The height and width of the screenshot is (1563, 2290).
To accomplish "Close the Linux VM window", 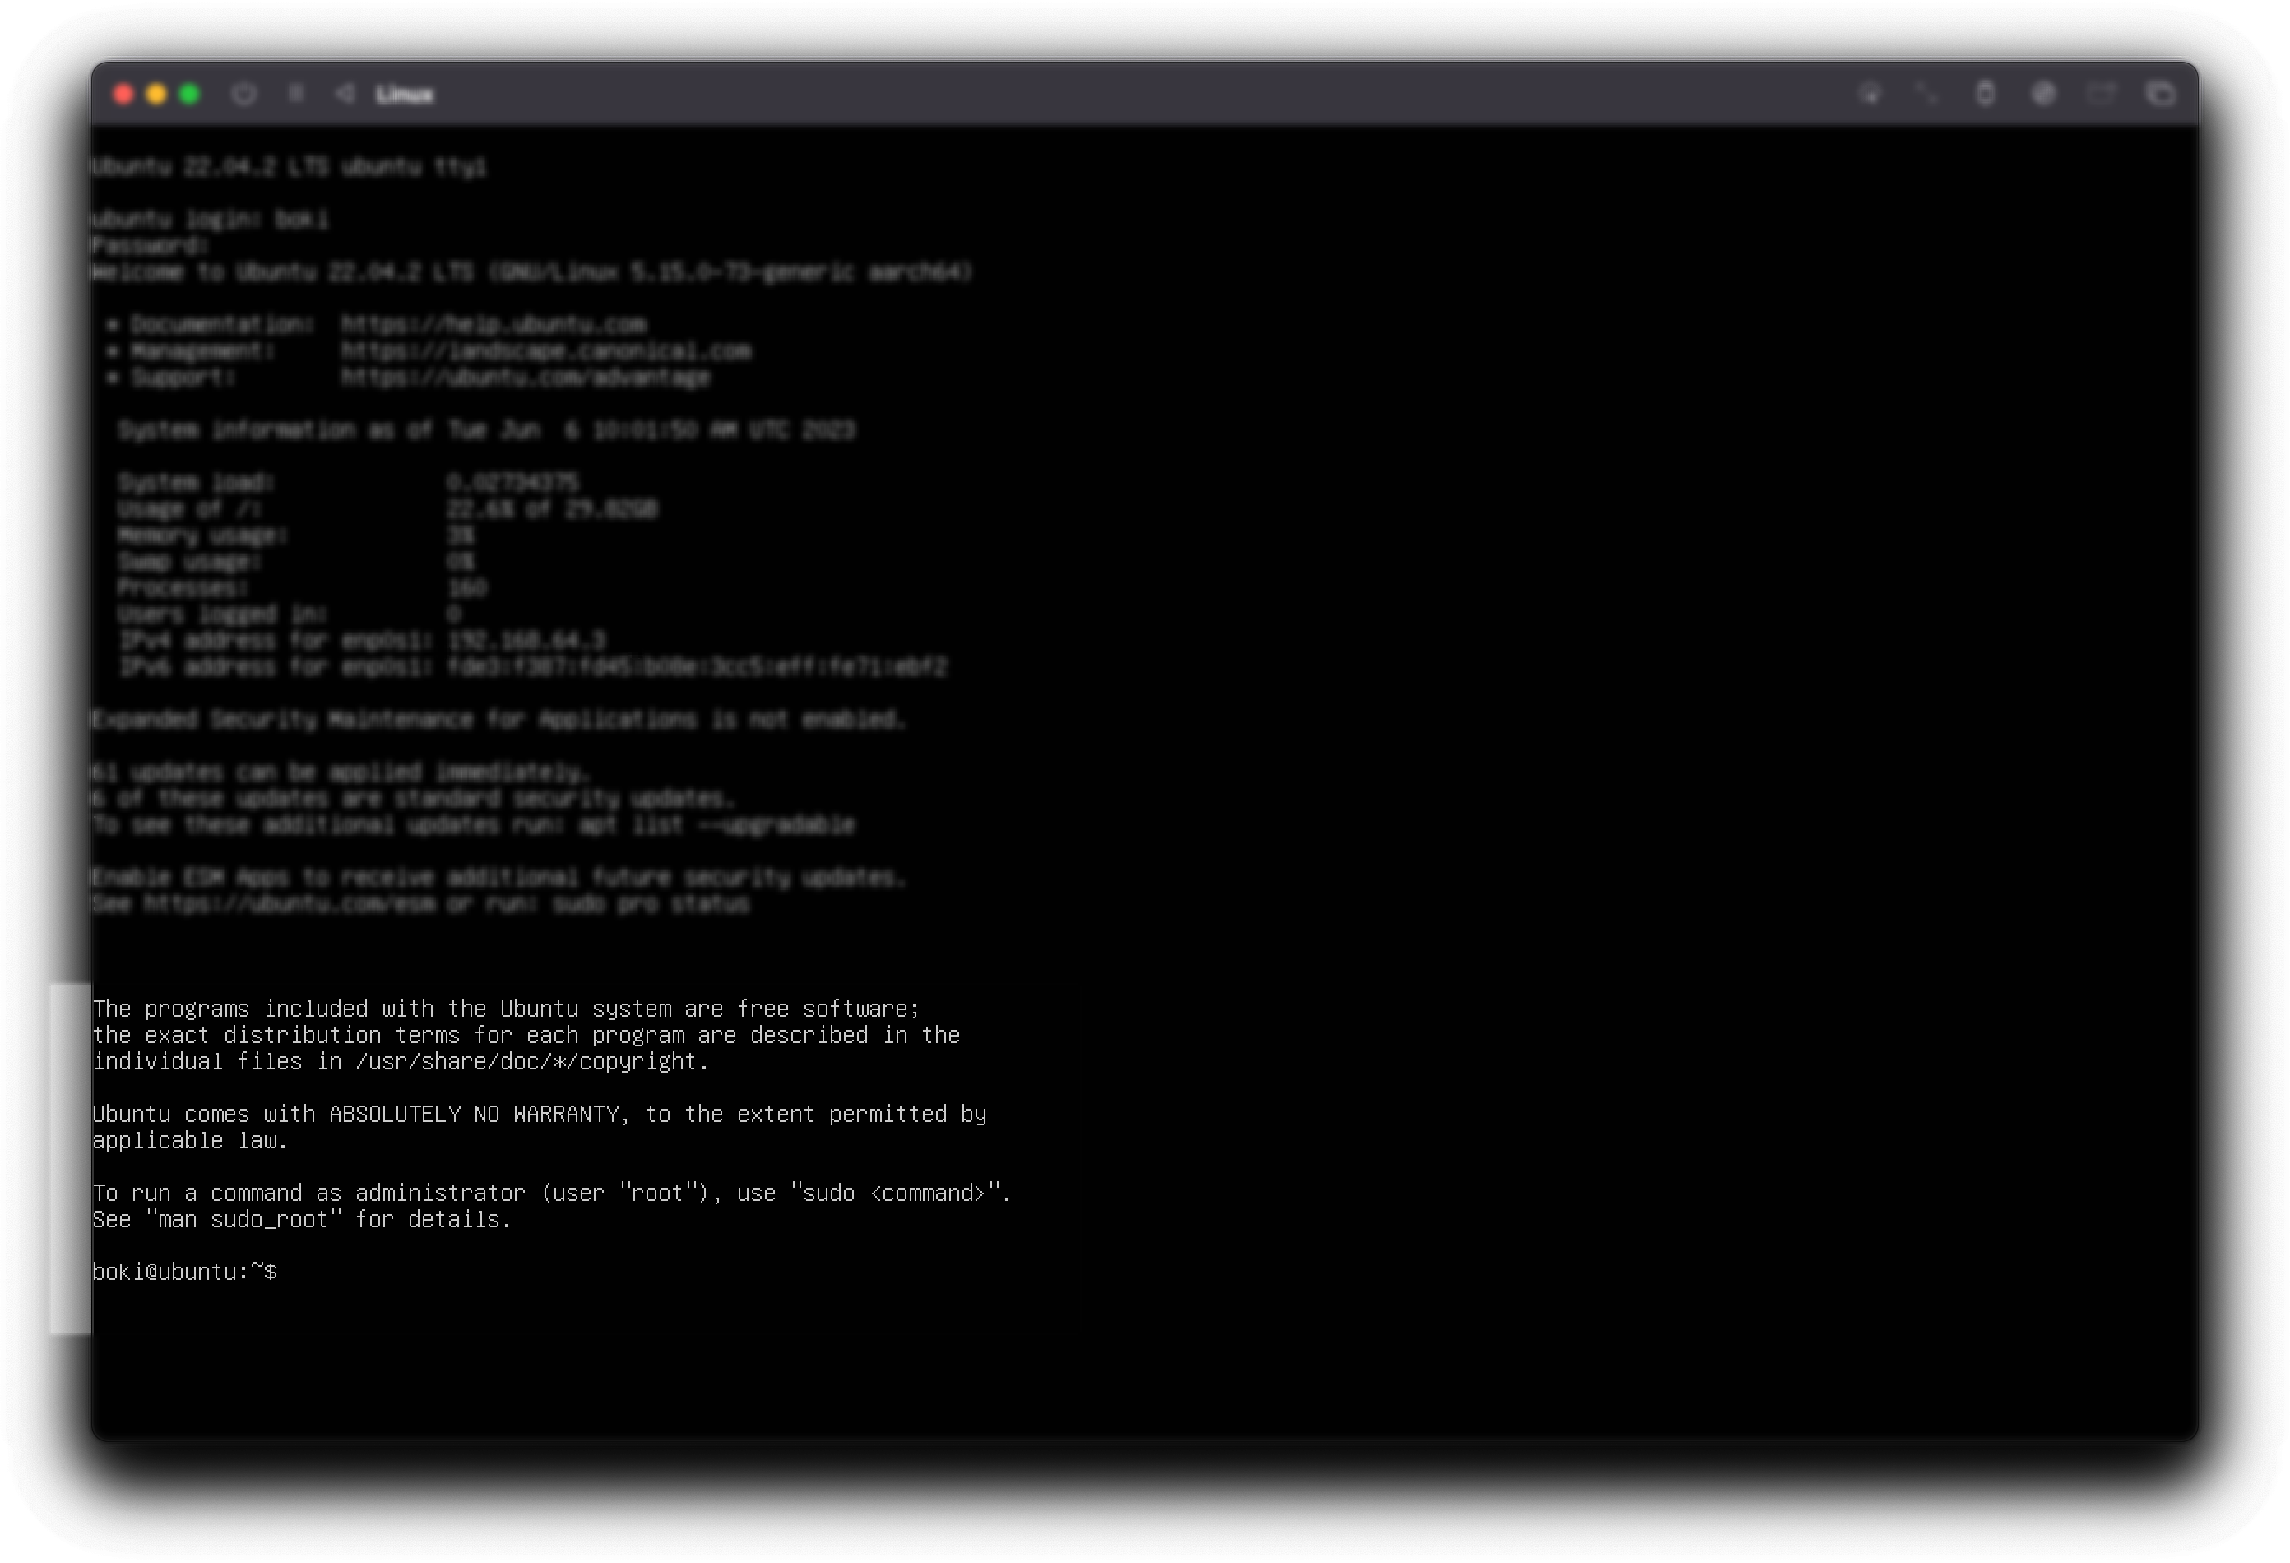I will click(x=123, y=95).
